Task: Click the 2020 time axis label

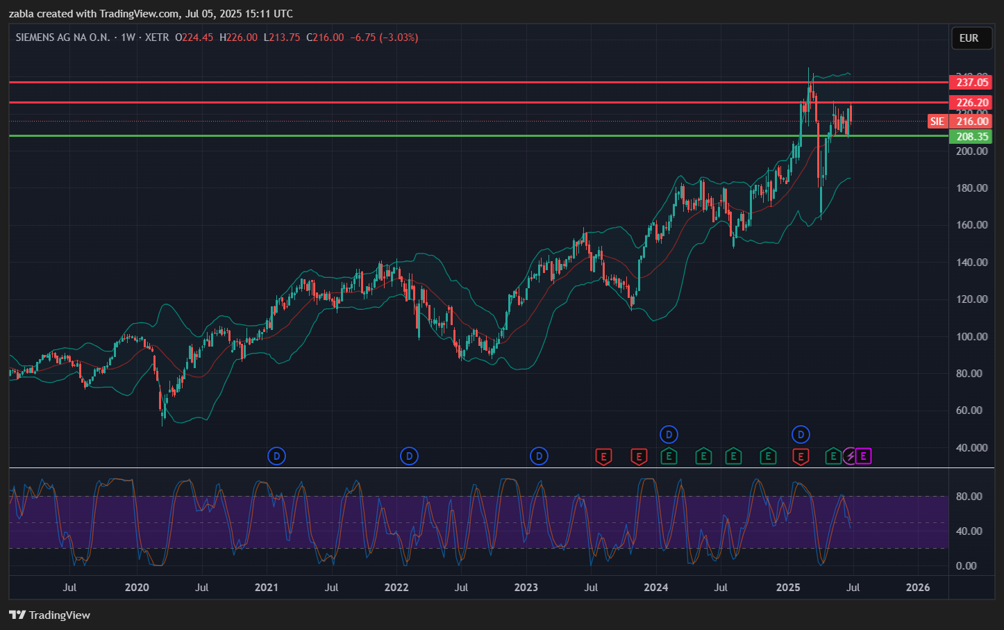Action: pyautogui.click(x=137, y=588)
